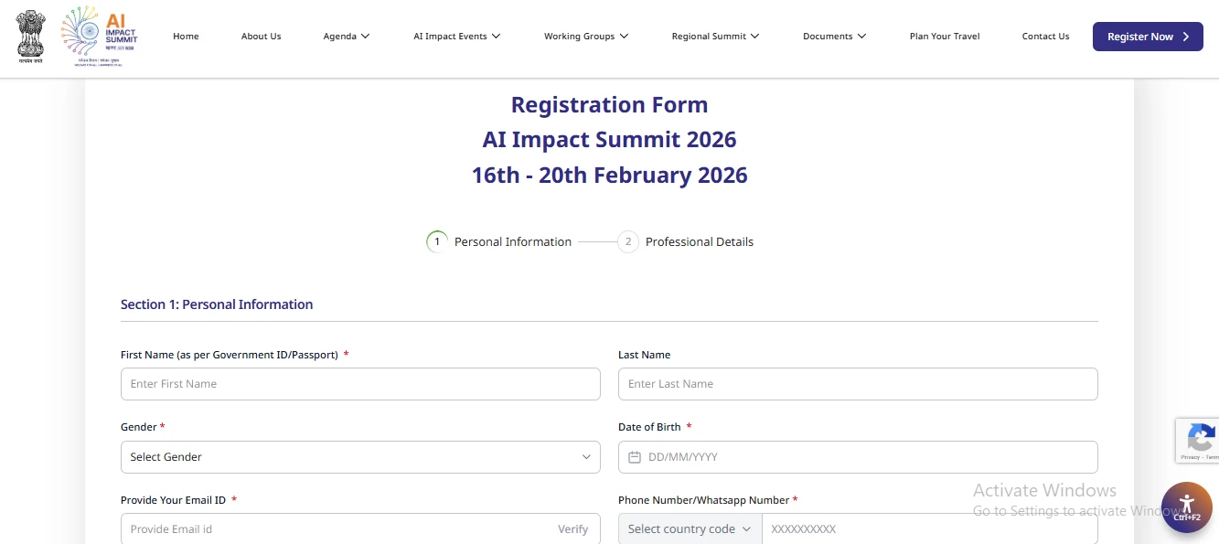Image resolution: width=1219 pixels, height=544 pixels.
Task: Open the Contact Us page
Action: (x=1045, y=37)
